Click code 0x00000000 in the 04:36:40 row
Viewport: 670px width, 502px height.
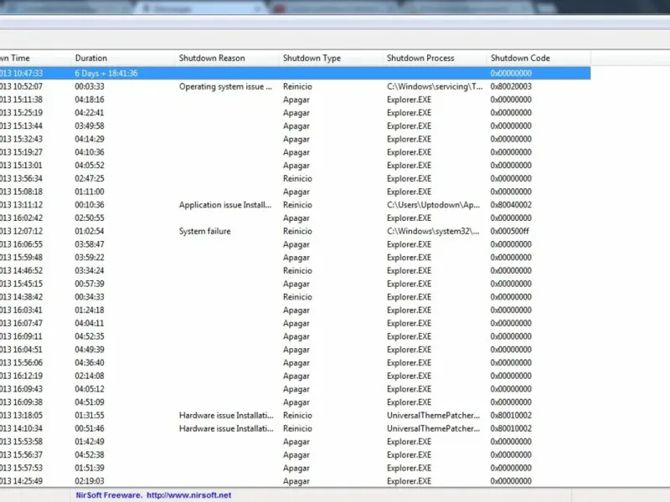coord(511,363)
